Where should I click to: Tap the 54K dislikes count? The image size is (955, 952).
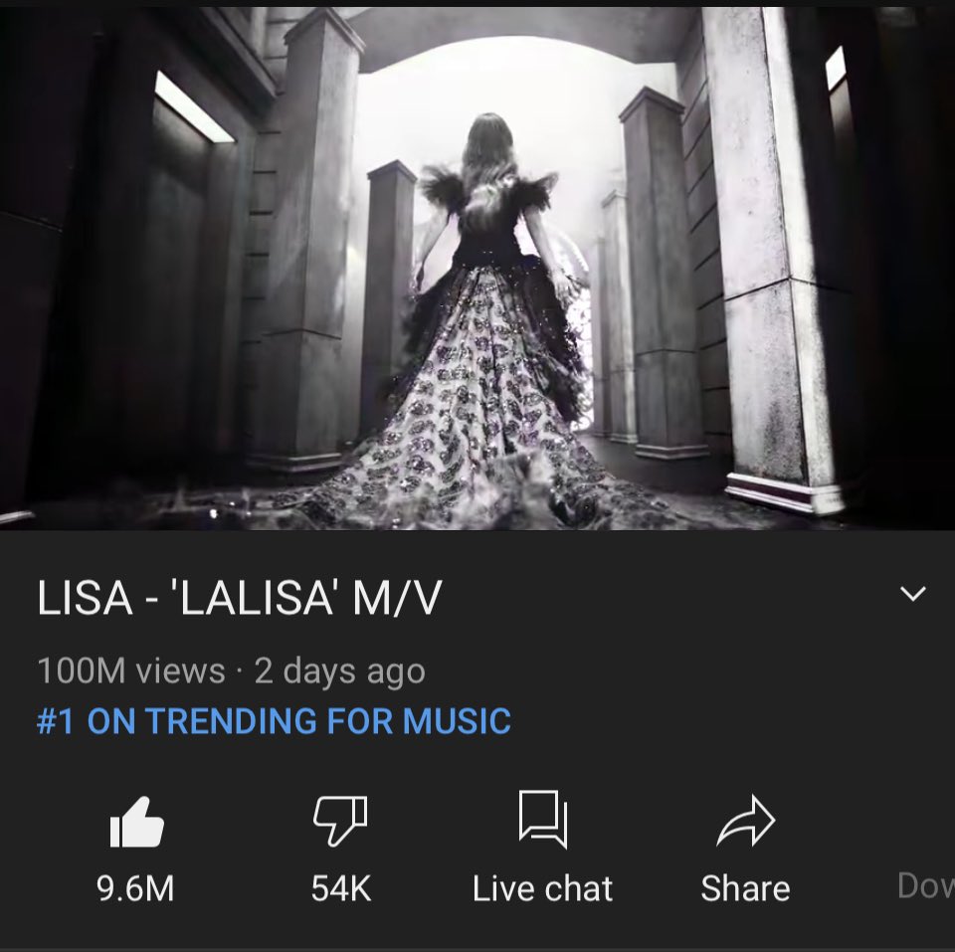click(341, 888)
